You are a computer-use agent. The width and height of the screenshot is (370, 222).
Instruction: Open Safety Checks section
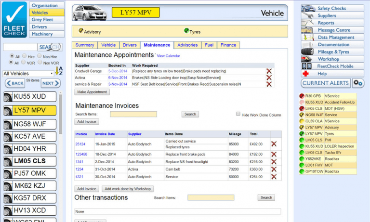pyautogui.click(x=332, y=8)
